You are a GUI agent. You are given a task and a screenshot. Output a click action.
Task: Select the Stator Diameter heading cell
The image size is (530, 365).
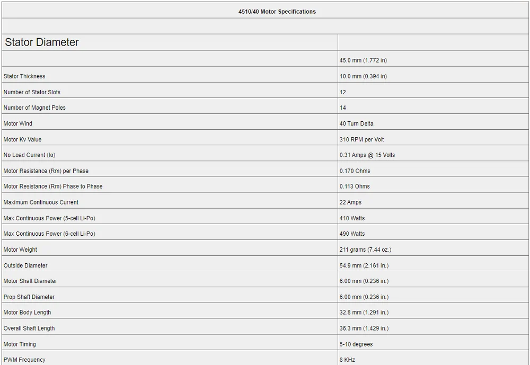tap(170, 42)
